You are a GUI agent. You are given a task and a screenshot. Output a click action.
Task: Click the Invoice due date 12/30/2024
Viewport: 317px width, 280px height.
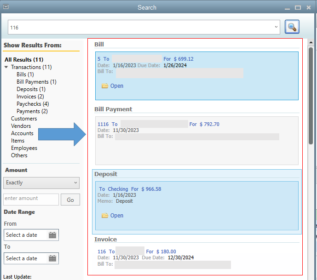(x=181, y=257)
